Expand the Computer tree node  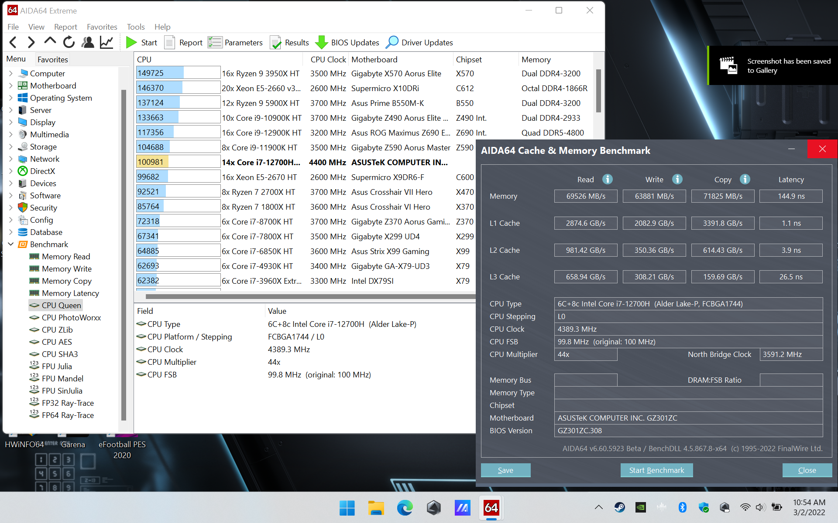coord(11,73)
